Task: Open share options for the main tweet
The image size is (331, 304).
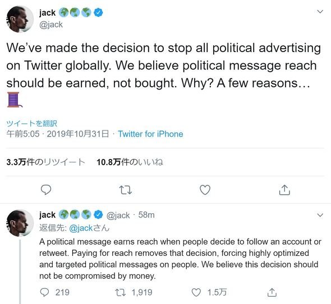Action: click(284, 190)
